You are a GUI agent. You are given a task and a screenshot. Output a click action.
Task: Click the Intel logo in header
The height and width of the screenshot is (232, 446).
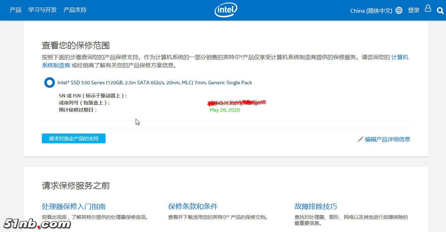pyautogui.click(x=226, y=10)
